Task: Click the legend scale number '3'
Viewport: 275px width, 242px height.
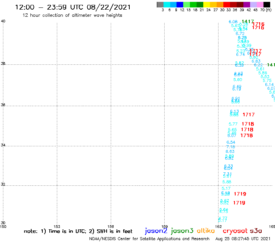Action: coord(163,10)
